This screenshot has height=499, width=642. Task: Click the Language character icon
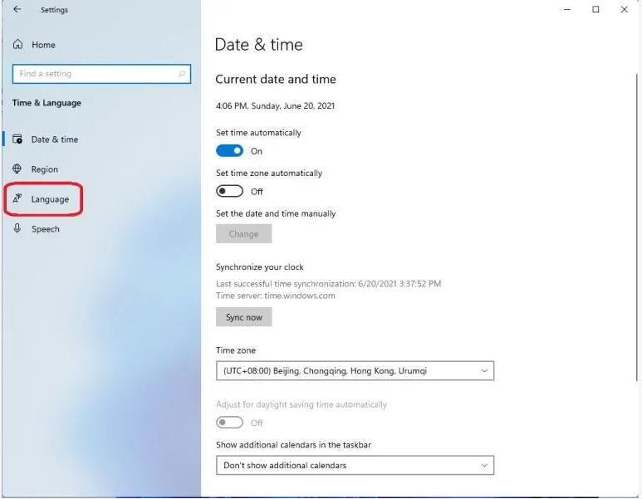coord(17,199)
